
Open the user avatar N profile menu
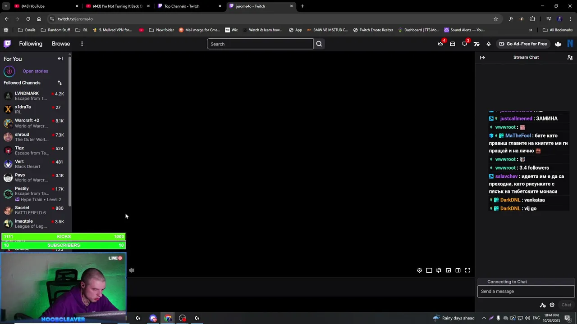coord(570,44)
